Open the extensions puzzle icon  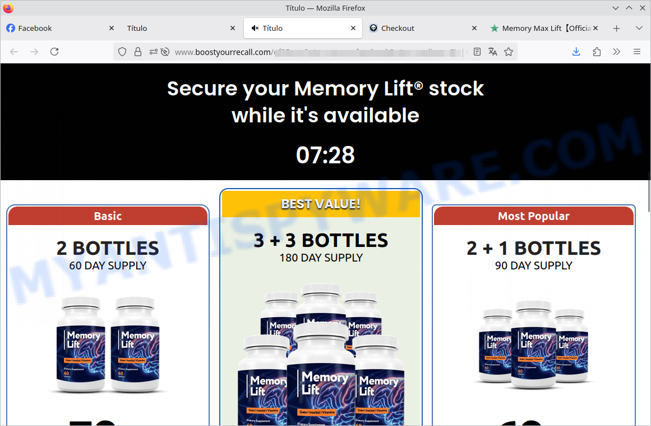(x=597, y=52)
